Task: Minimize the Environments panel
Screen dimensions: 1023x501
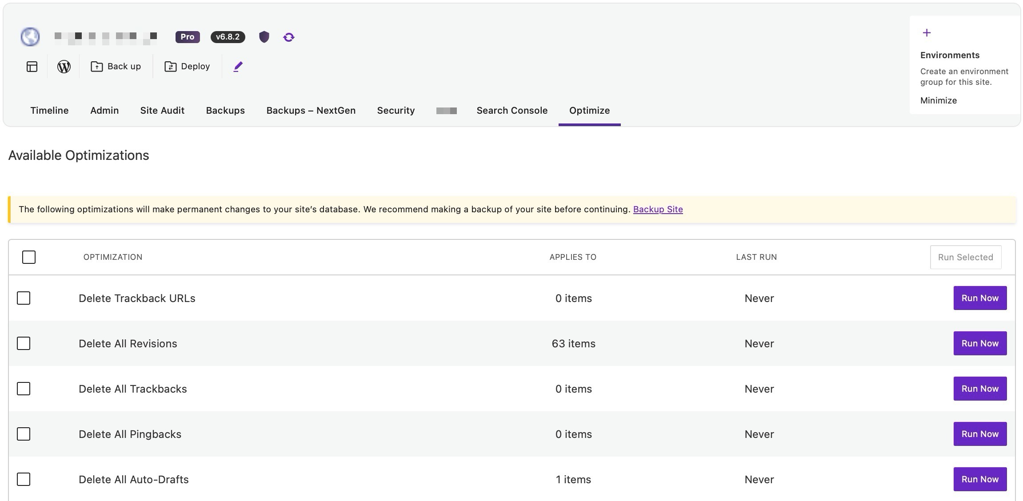Action: tap(938, 100)
